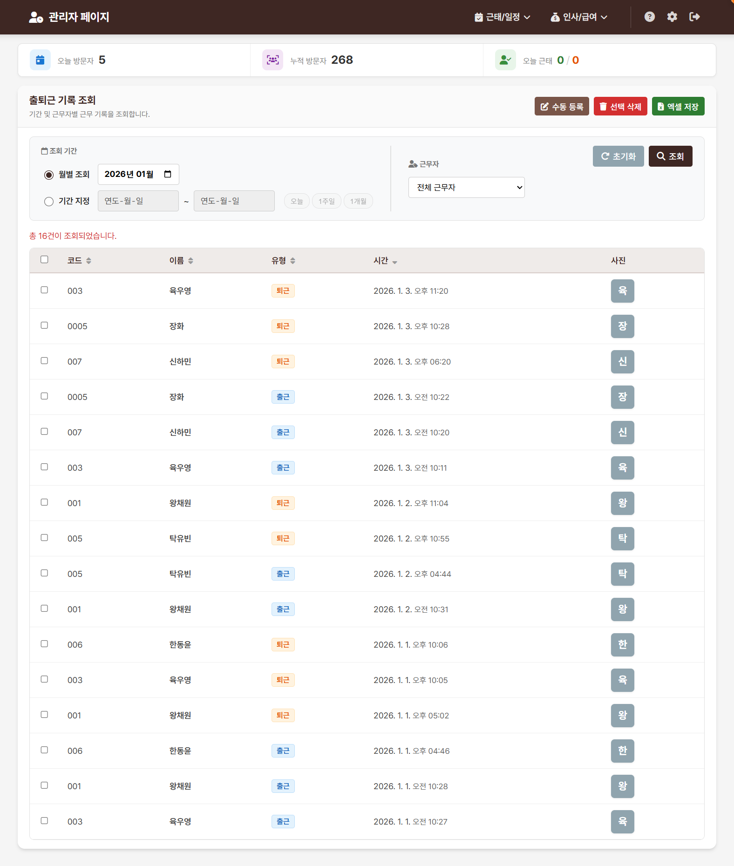Click 퇴근 badge in 육우영 오후 11:20 row
Screen dimensions: 734x866
pos(283,291)
